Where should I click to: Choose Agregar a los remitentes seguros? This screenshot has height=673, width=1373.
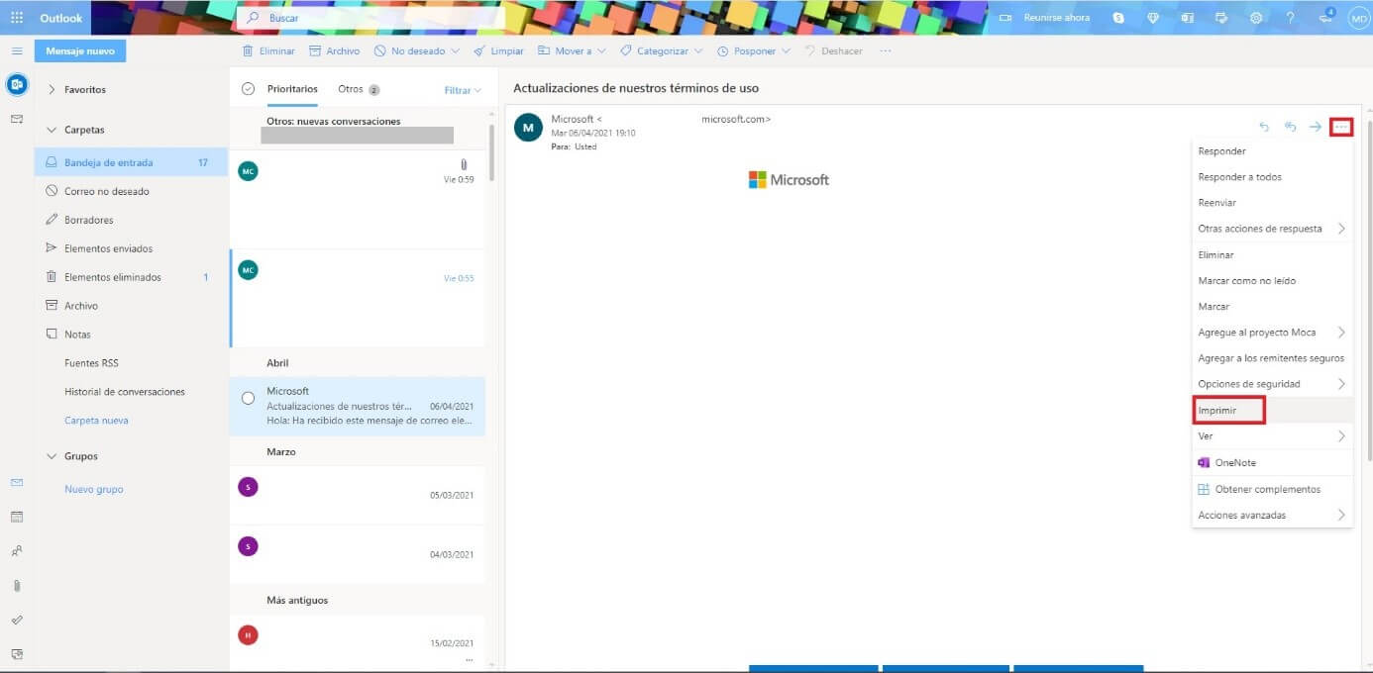(1272, 358)
